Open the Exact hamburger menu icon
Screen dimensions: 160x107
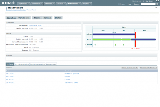[3, 3]
